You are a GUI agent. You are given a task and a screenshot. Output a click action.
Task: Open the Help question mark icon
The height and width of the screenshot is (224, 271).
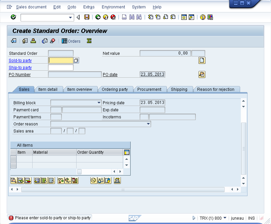202,17
